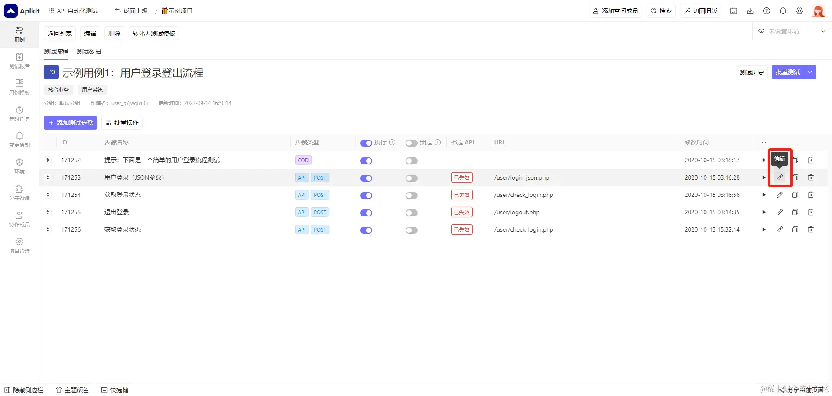Toggle the 执行 switch in the table header

[x=366, y=143]
